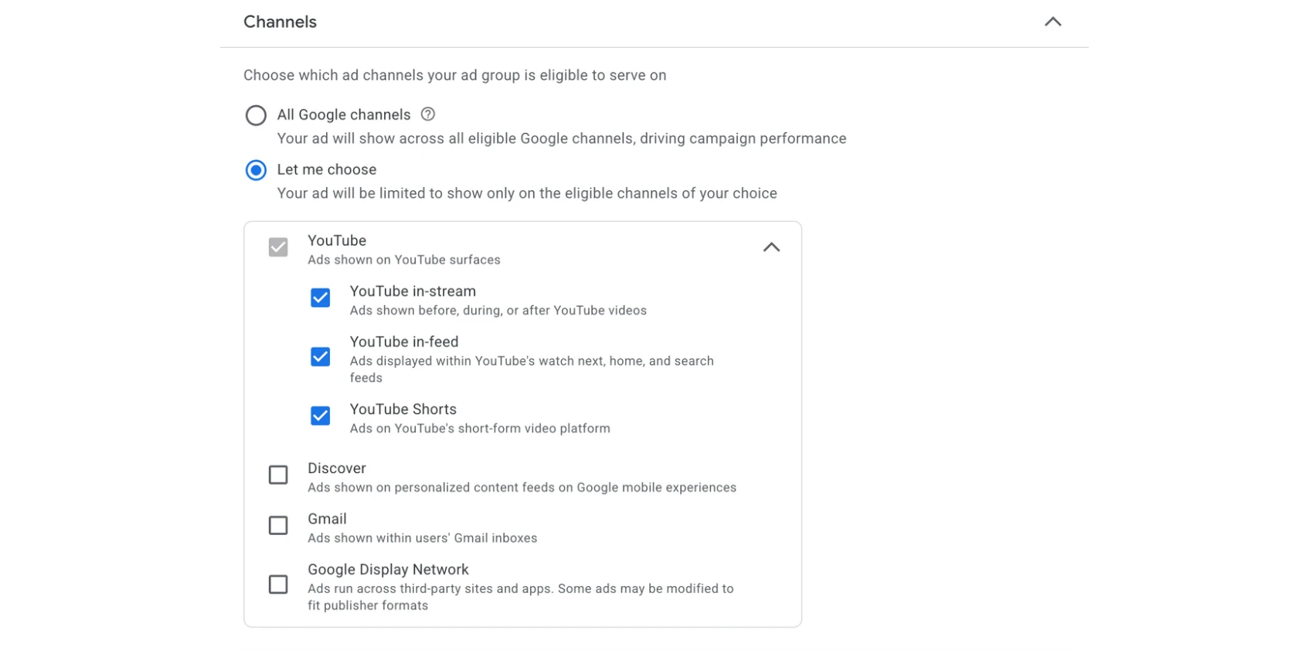
Task: Expand the YouTube channel group chevron
Action: [x=771, y=247]
